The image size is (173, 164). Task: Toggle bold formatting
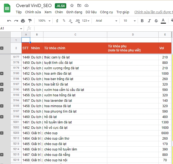(142, 21)
